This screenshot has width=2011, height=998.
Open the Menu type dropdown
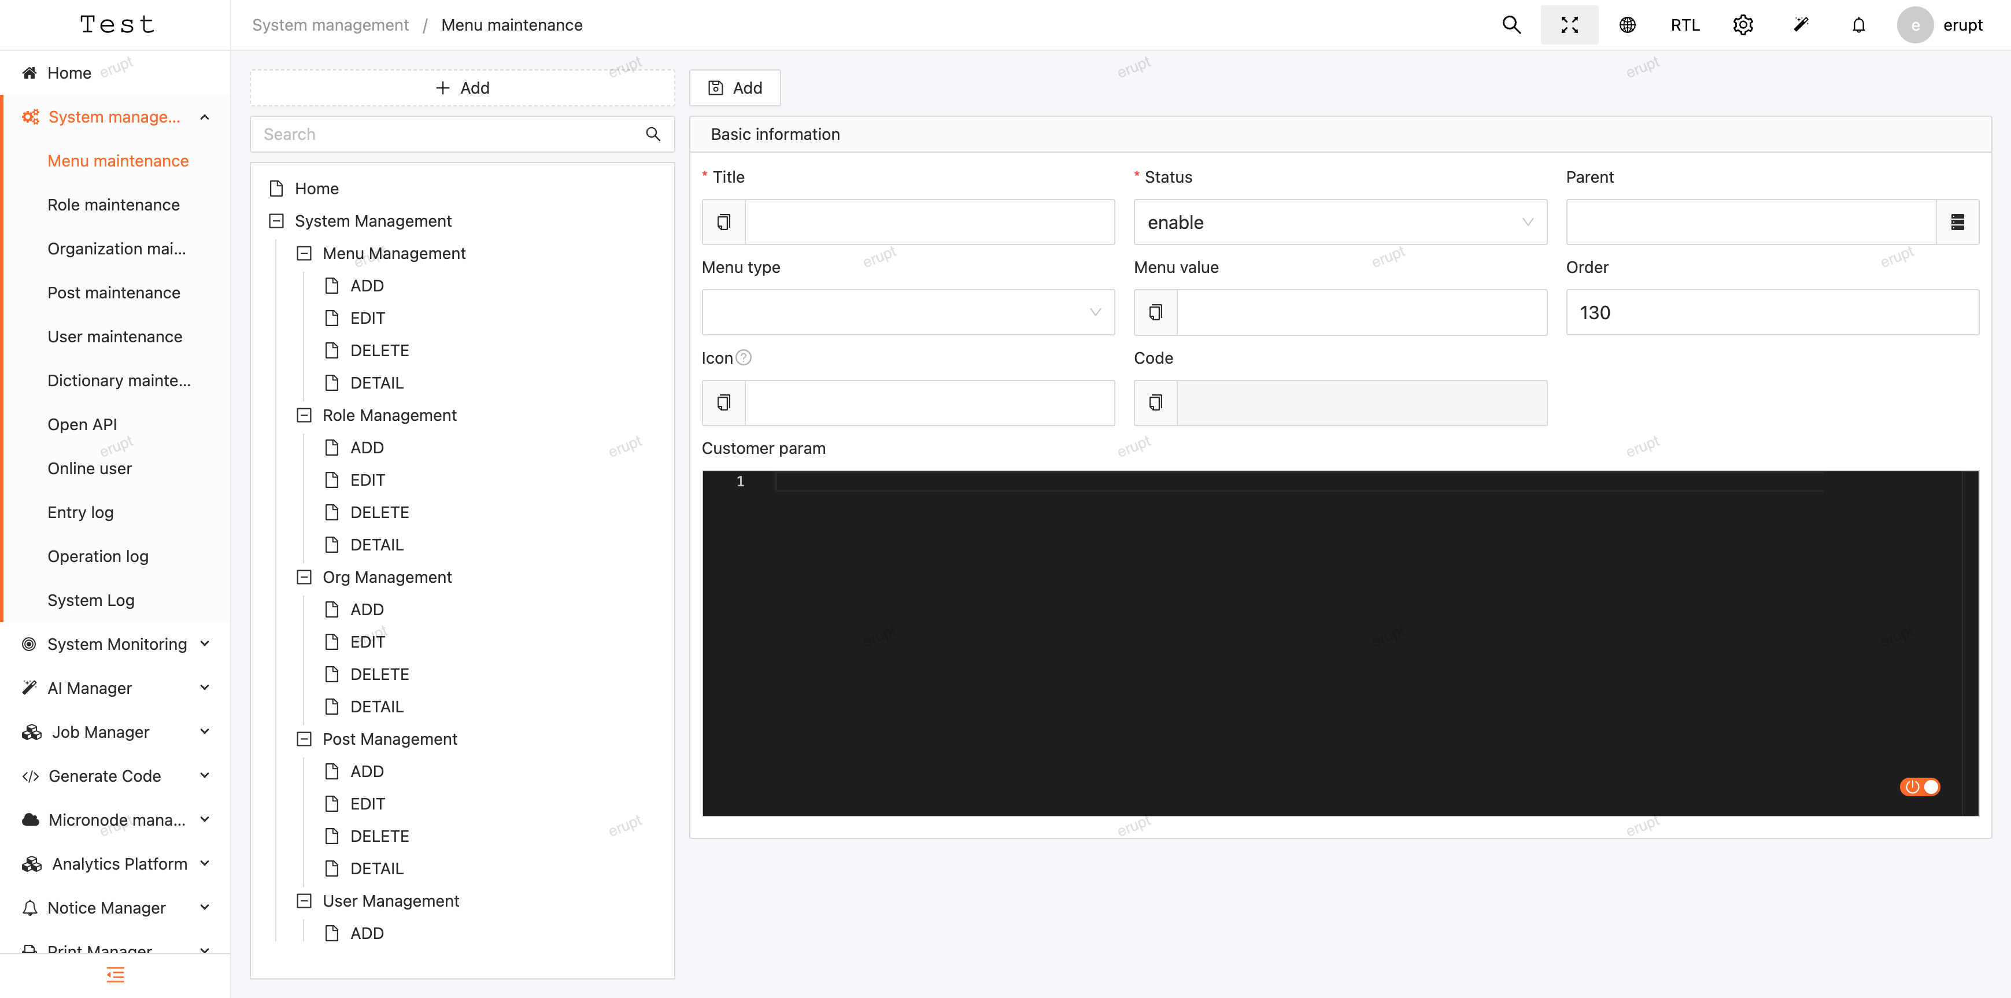[908, 312]
